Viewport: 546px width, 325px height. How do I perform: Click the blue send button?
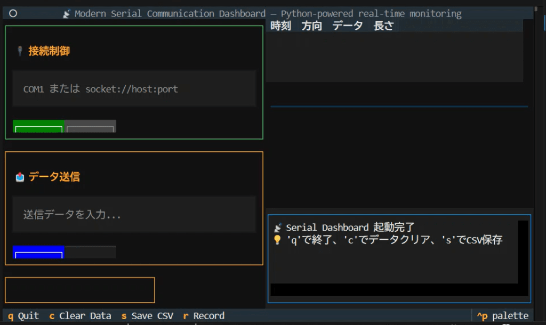(x=38, y=251)
